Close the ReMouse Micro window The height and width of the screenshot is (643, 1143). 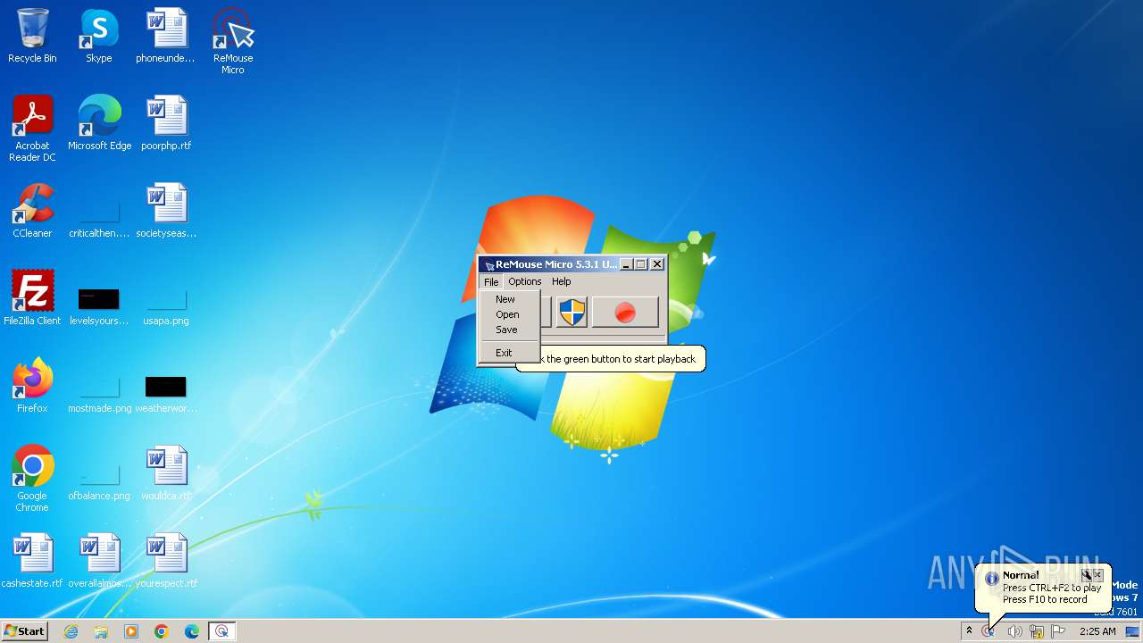(657, 264)
